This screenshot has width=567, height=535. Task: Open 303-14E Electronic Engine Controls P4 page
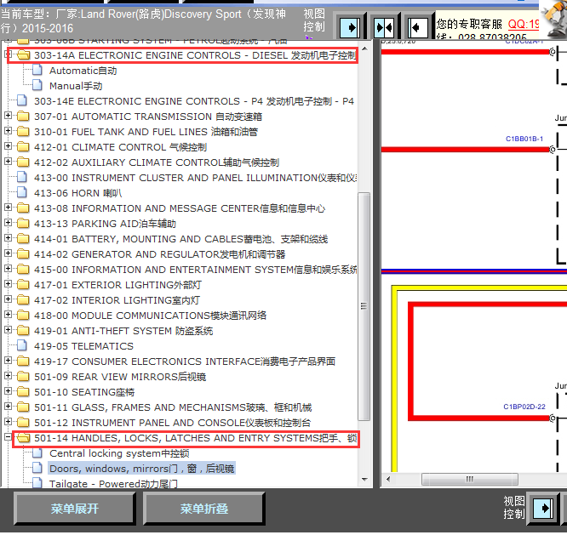(194, 101)
